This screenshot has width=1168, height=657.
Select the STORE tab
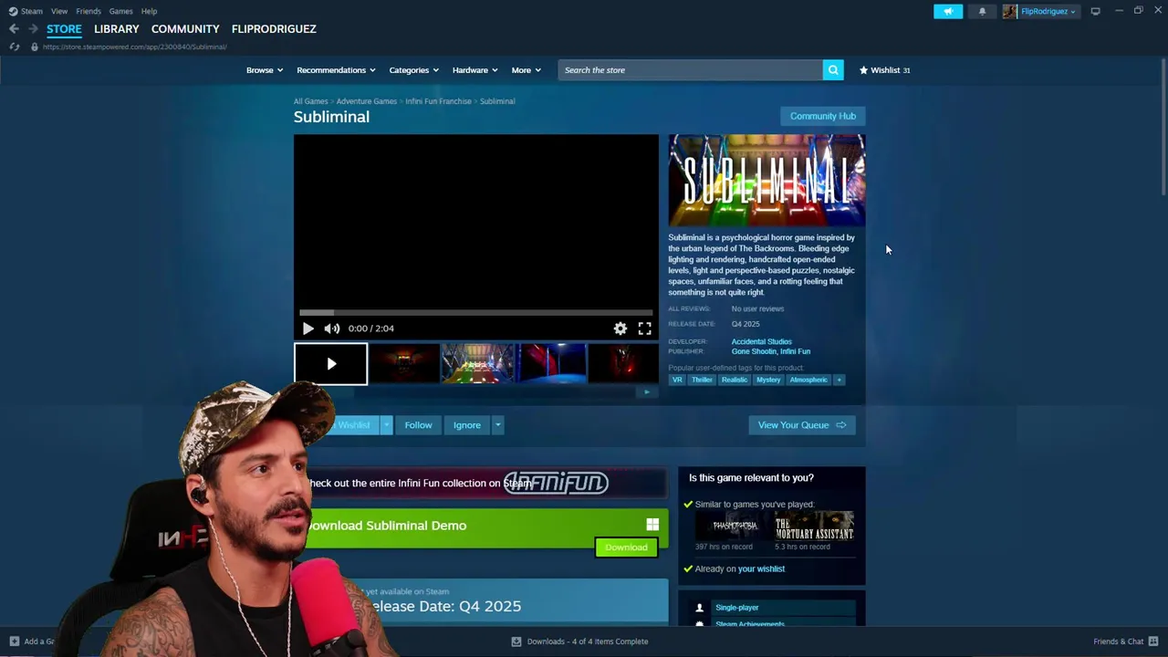point(64,29)
